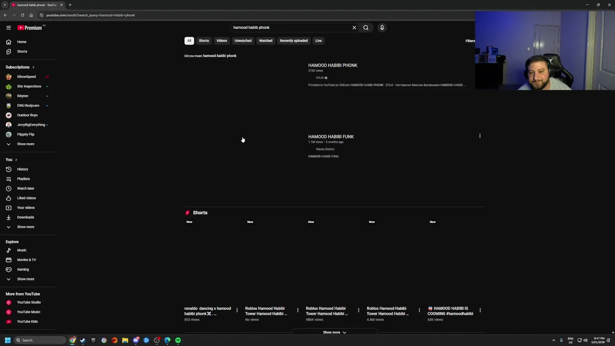This screenshot has height=346, width=615.
Task: Switch to hamood habibi phonk browser tab
Action: click(37, 5)
